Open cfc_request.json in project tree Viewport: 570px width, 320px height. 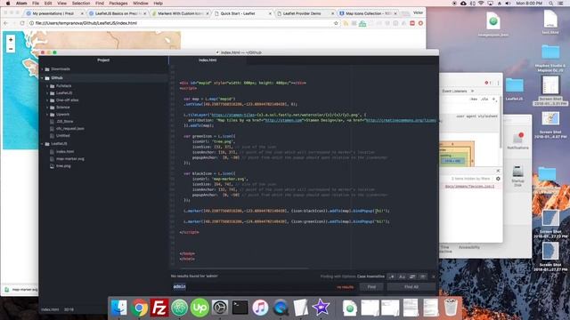click(69, 128)
